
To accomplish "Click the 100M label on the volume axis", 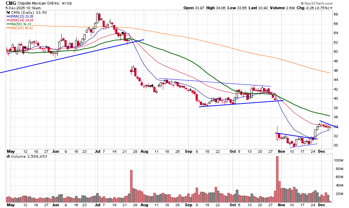I will pos(339,160).
